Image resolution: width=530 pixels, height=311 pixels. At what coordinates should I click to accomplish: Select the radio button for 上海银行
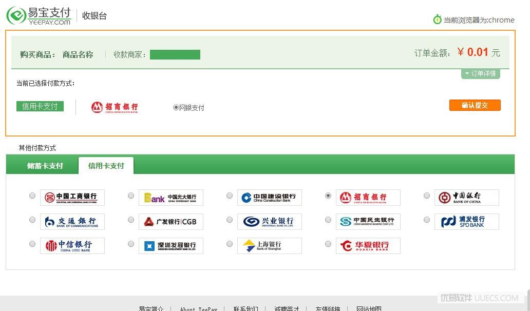pyautogui.click(x=230, y=244)
